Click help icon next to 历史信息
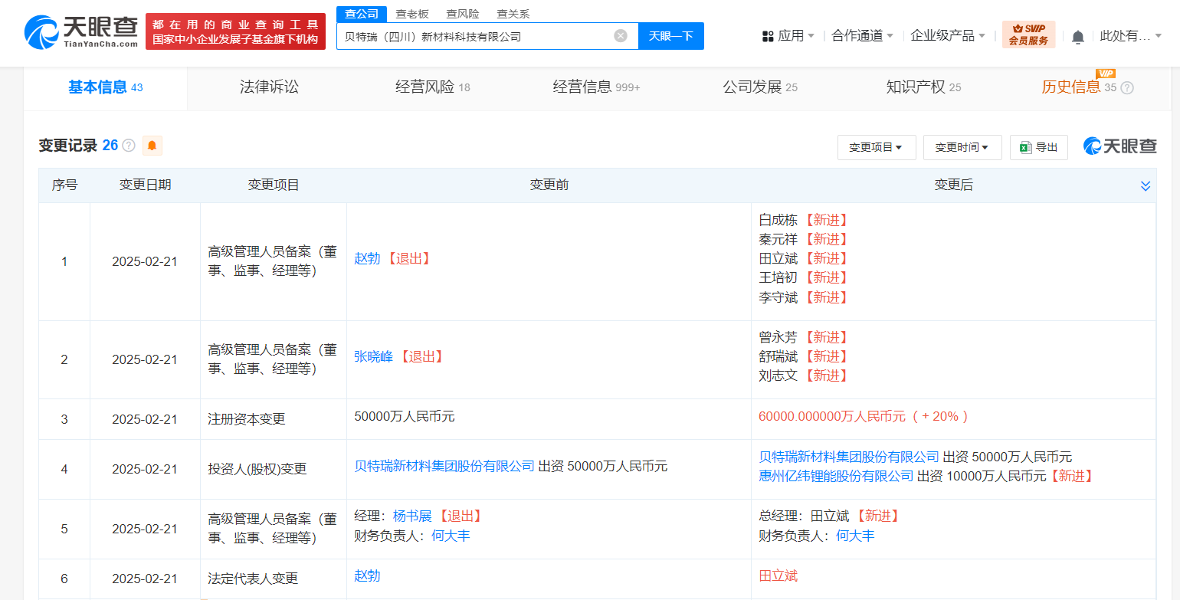Screen dimensions: 1180x600 [1126, 88]
